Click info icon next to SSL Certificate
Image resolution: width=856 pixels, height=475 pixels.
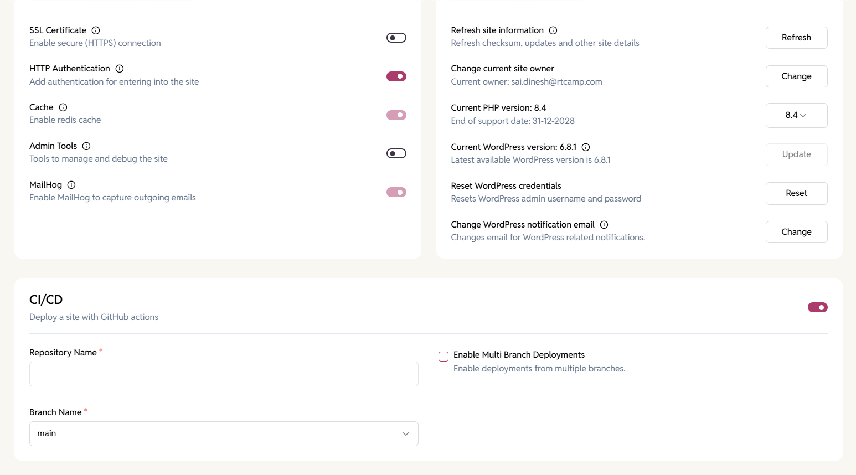coord(96,30)
